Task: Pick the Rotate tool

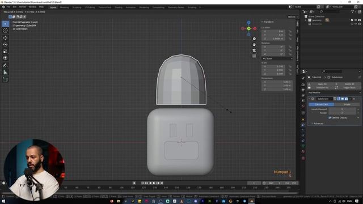Action: click(x=5, y=44)
